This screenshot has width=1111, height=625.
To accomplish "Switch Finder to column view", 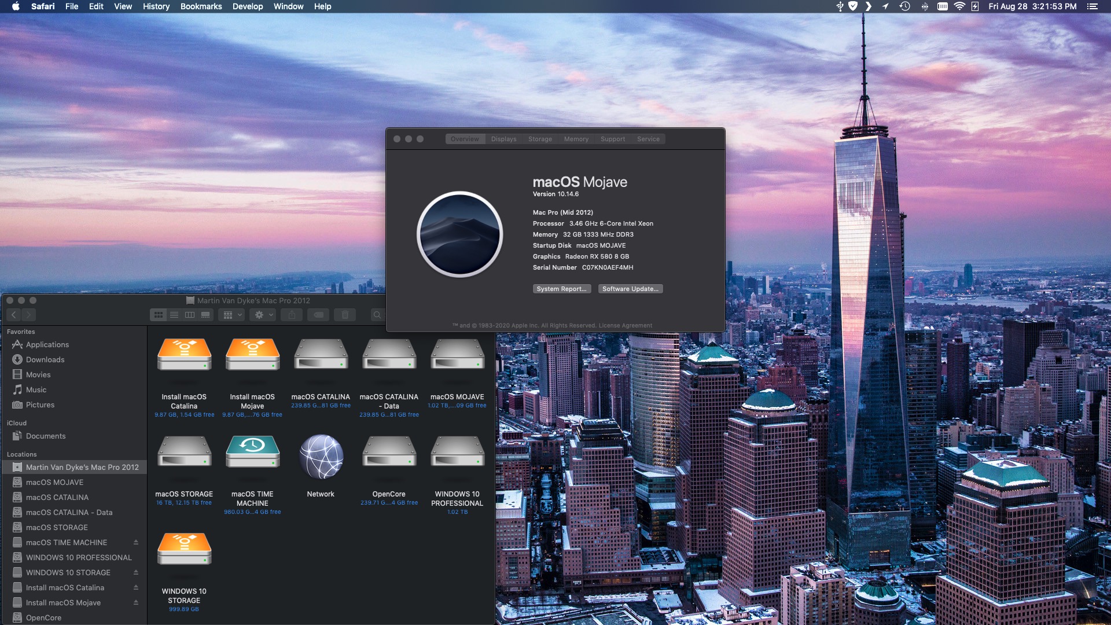I will pyautogui.click(x=190, y=315).
